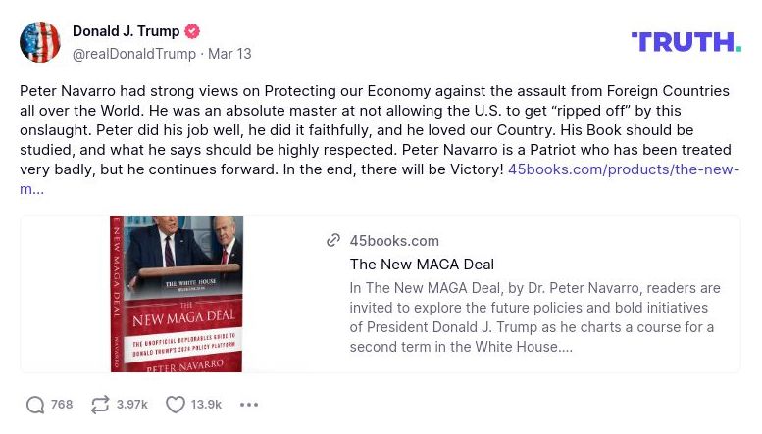Like the post with the heart icon

point(176,405)
